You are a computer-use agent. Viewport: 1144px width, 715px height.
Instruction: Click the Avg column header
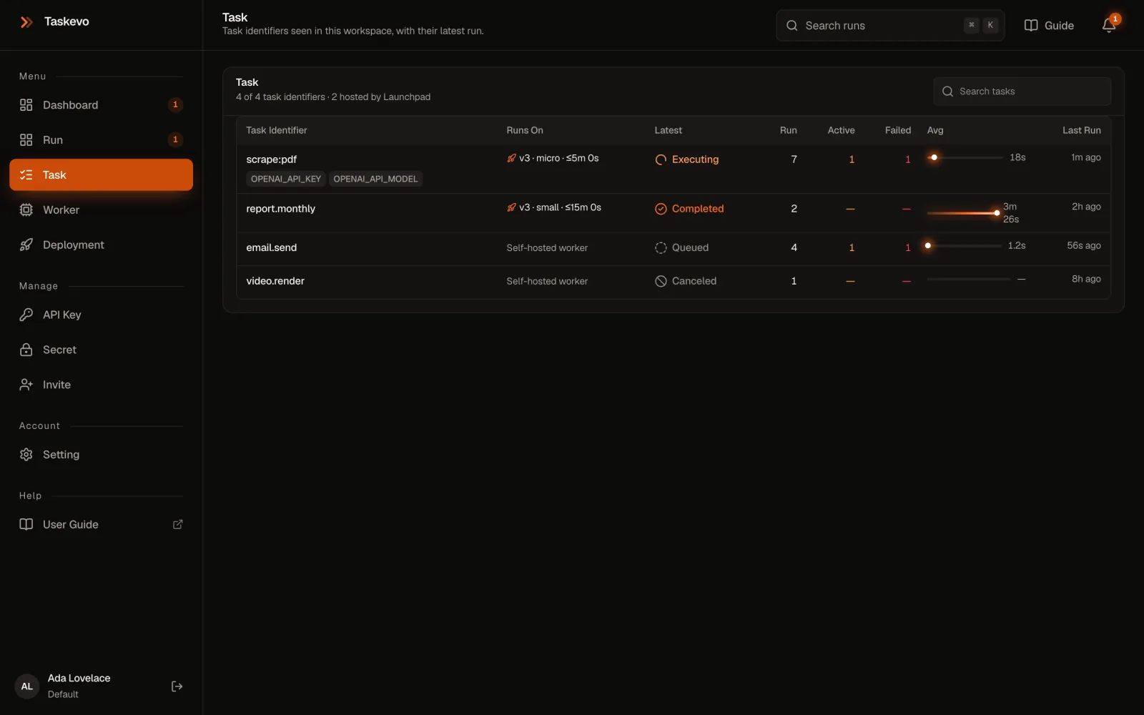click(x=935, y=130)
